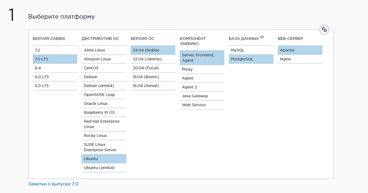Click the КОМПОНЕНТ ЗАББИКС column header

tap(193, 41)
